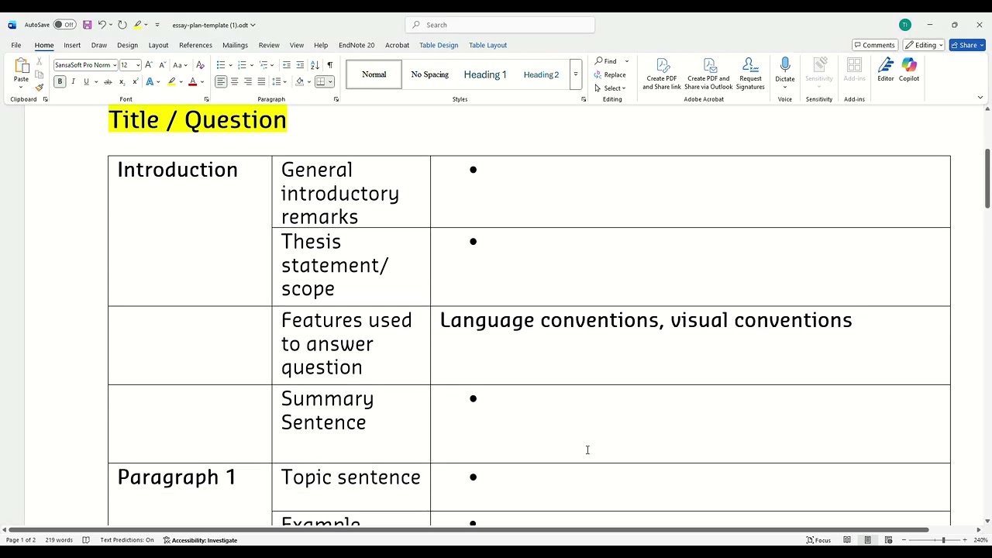Adjust the zoom slider in status bar

943,540
